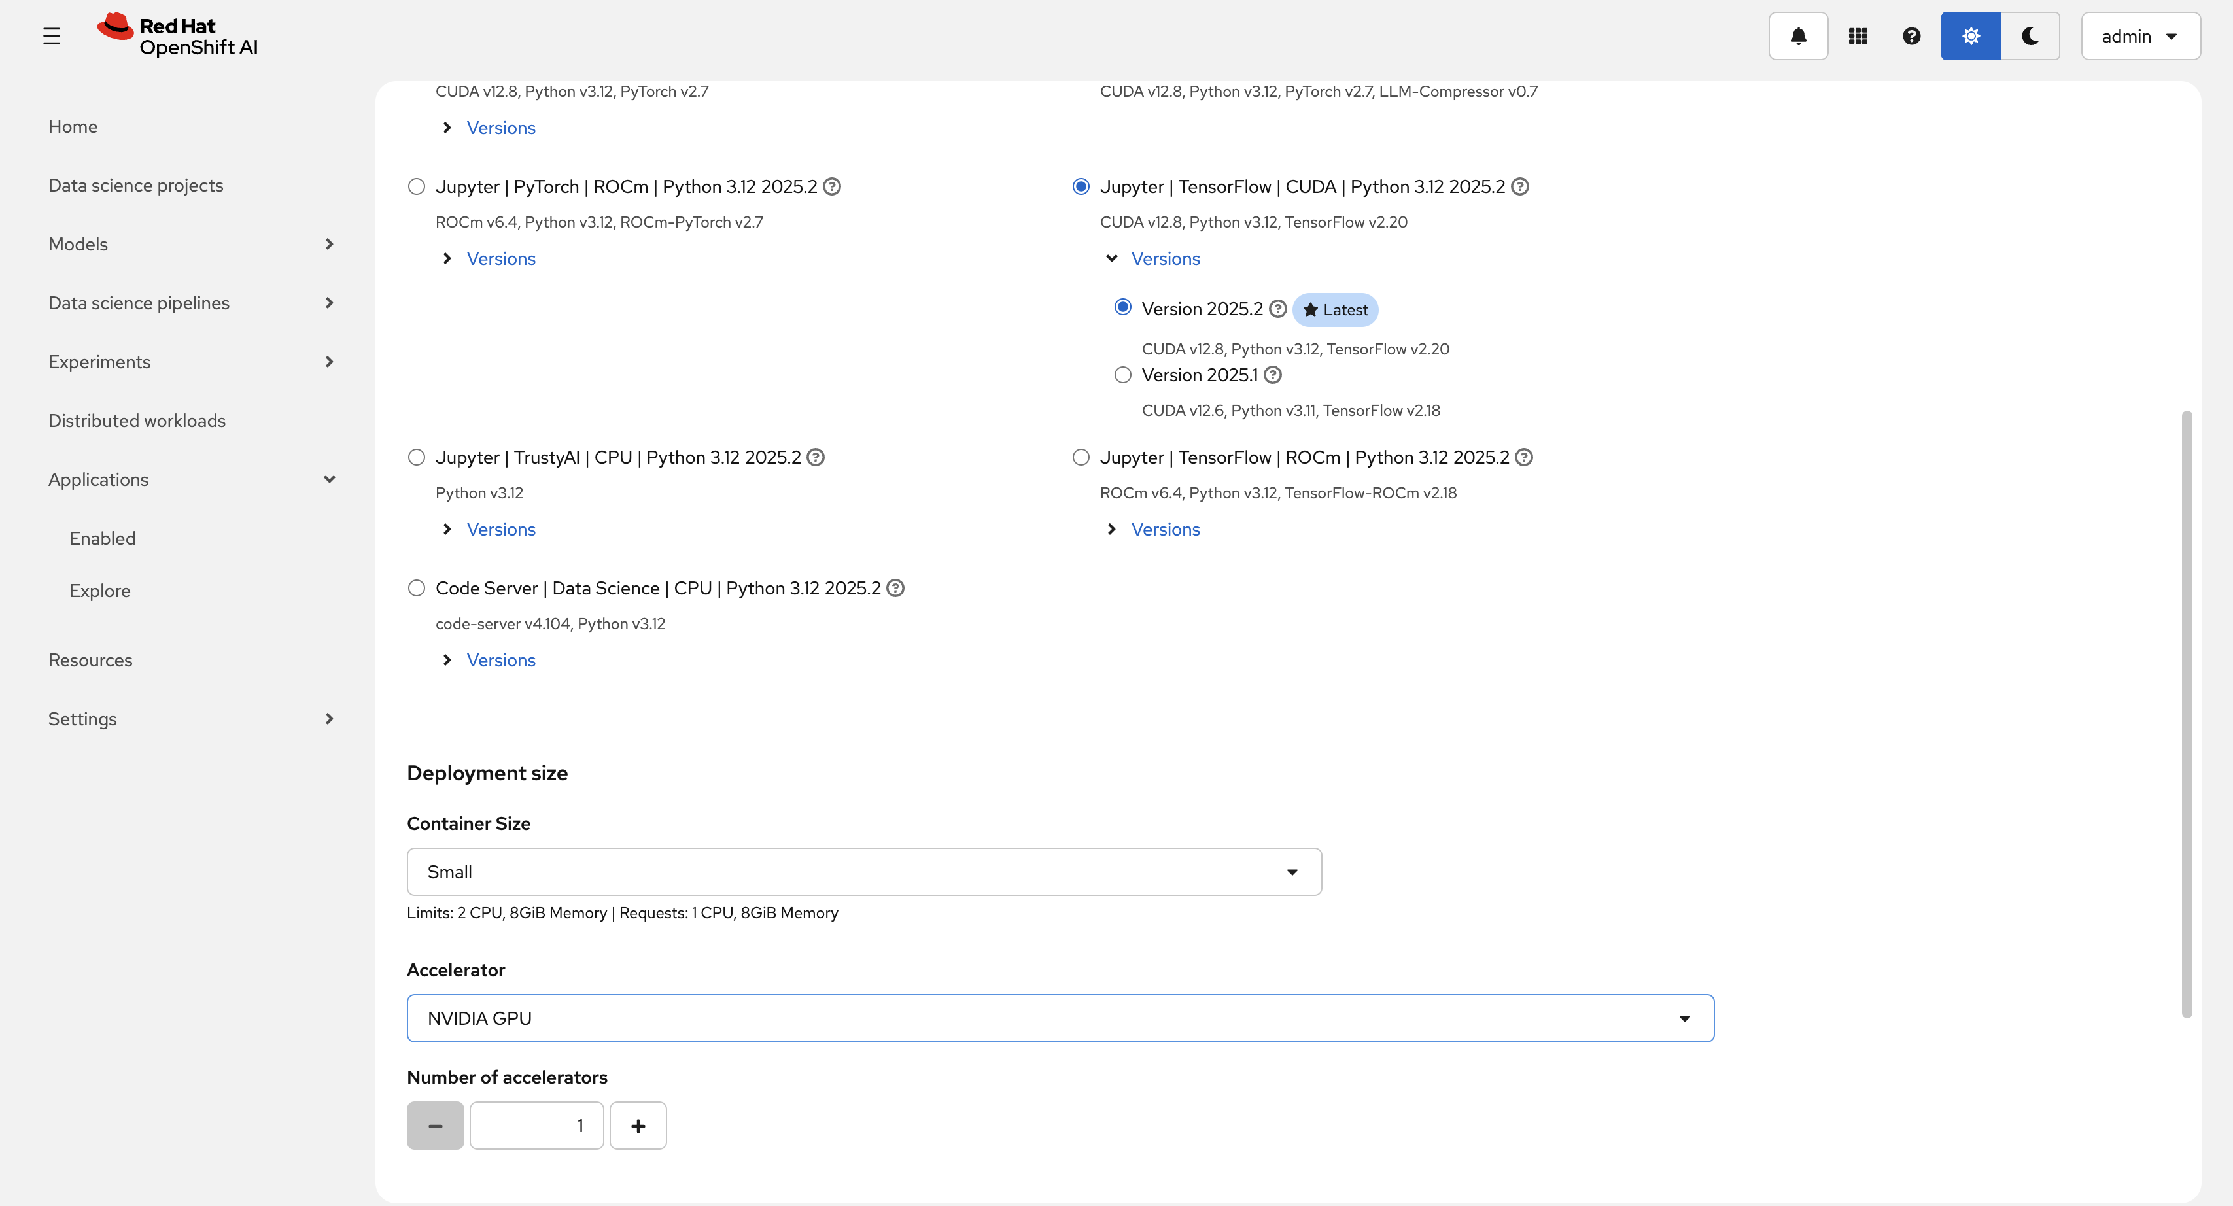Open the application launcher grid

(x=1858, y=35)
